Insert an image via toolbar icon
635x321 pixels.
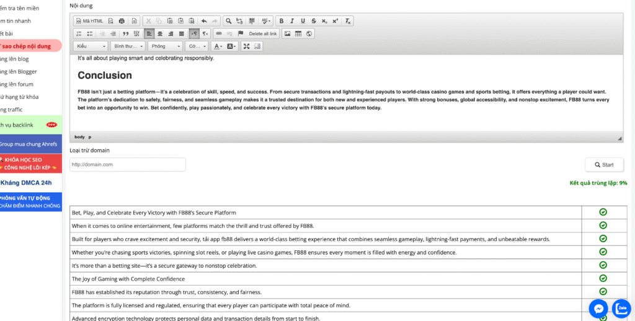pyautogui.click(x=287, y=33)
